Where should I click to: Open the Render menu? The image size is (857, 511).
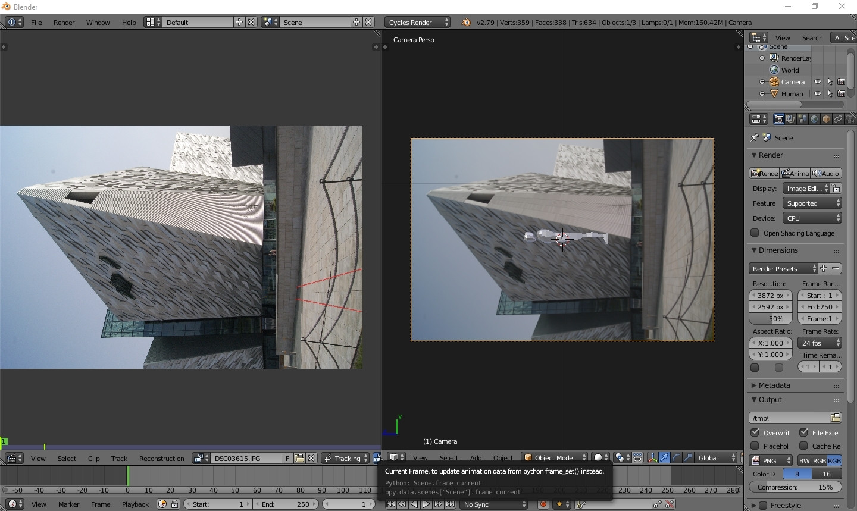(x=64, y=22)
